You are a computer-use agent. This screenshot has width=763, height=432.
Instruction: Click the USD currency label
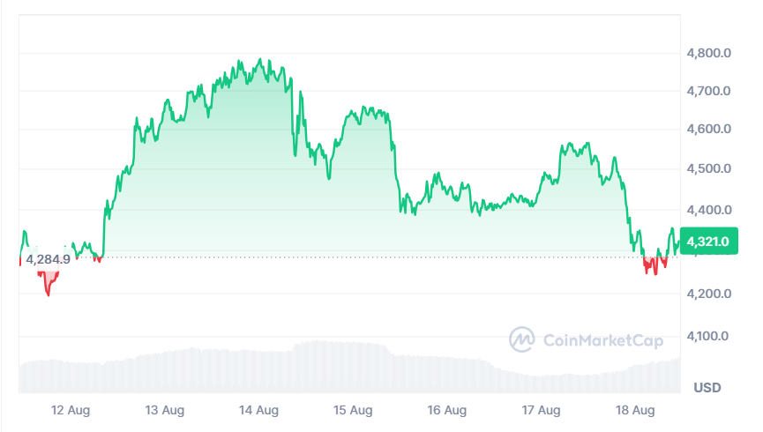[x=707, y=387]
